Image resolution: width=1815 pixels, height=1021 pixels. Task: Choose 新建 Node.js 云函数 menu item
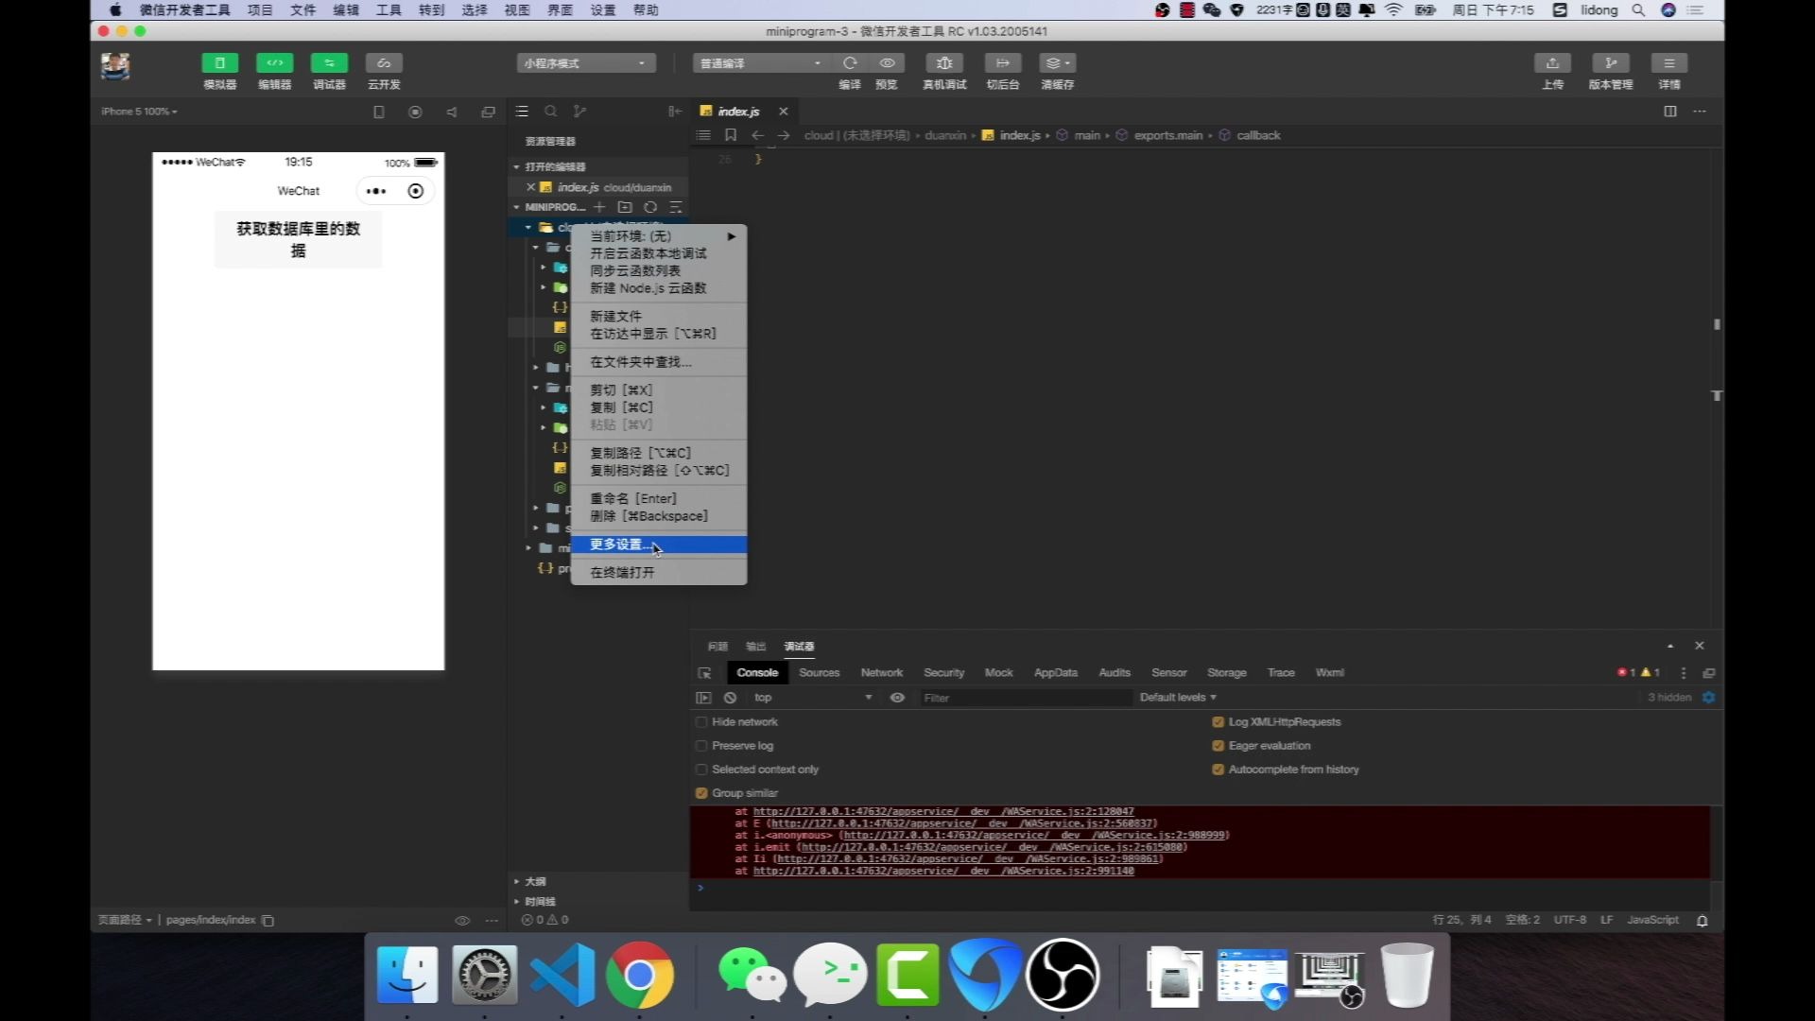point(659,288)
